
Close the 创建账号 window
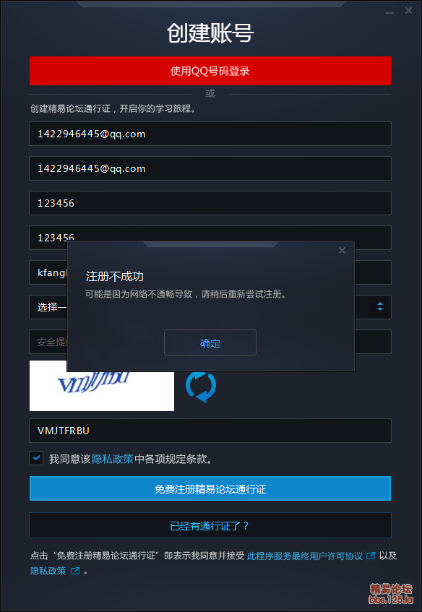[408, 11]
